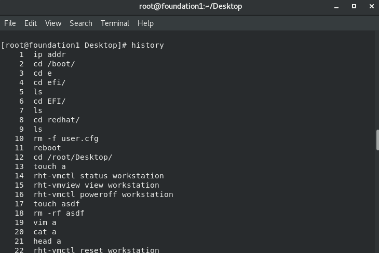Click history line 'touch a'

[49, 166]
